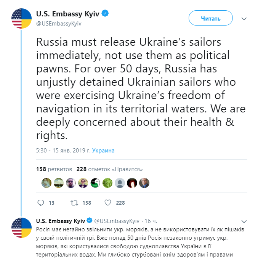This screenshot has width=258, height=263.
Task: Like the tweet with heart icon
Action: pyautogui.click(x=108, y=203)
